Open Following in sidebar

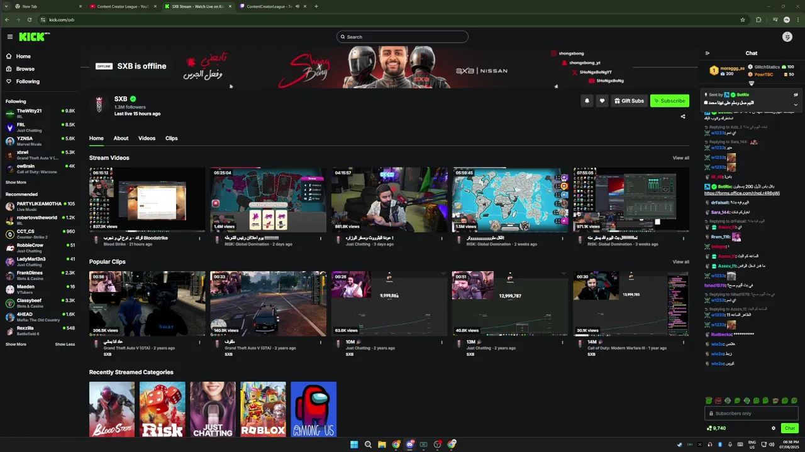click(28, 82)
